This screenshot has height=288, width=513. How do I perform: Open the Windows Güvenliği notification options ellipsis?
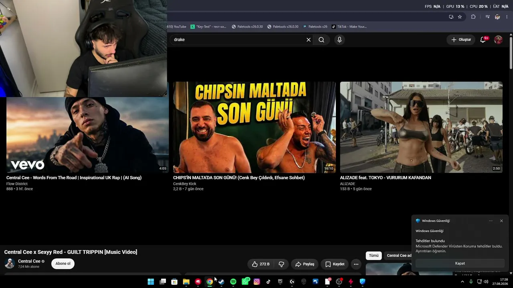(x=491, y=221)
